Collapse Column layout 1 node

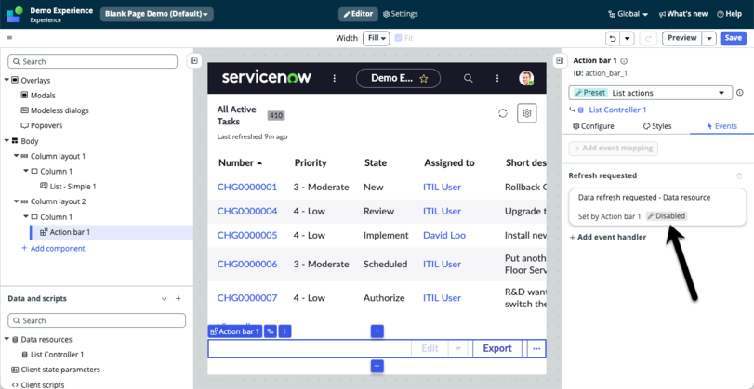coord(17,156)
